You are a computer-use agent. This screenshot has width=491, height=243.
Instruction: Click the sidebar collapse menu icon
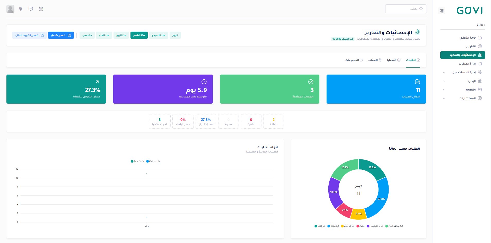pyautogui.click(x=442, y=11)
